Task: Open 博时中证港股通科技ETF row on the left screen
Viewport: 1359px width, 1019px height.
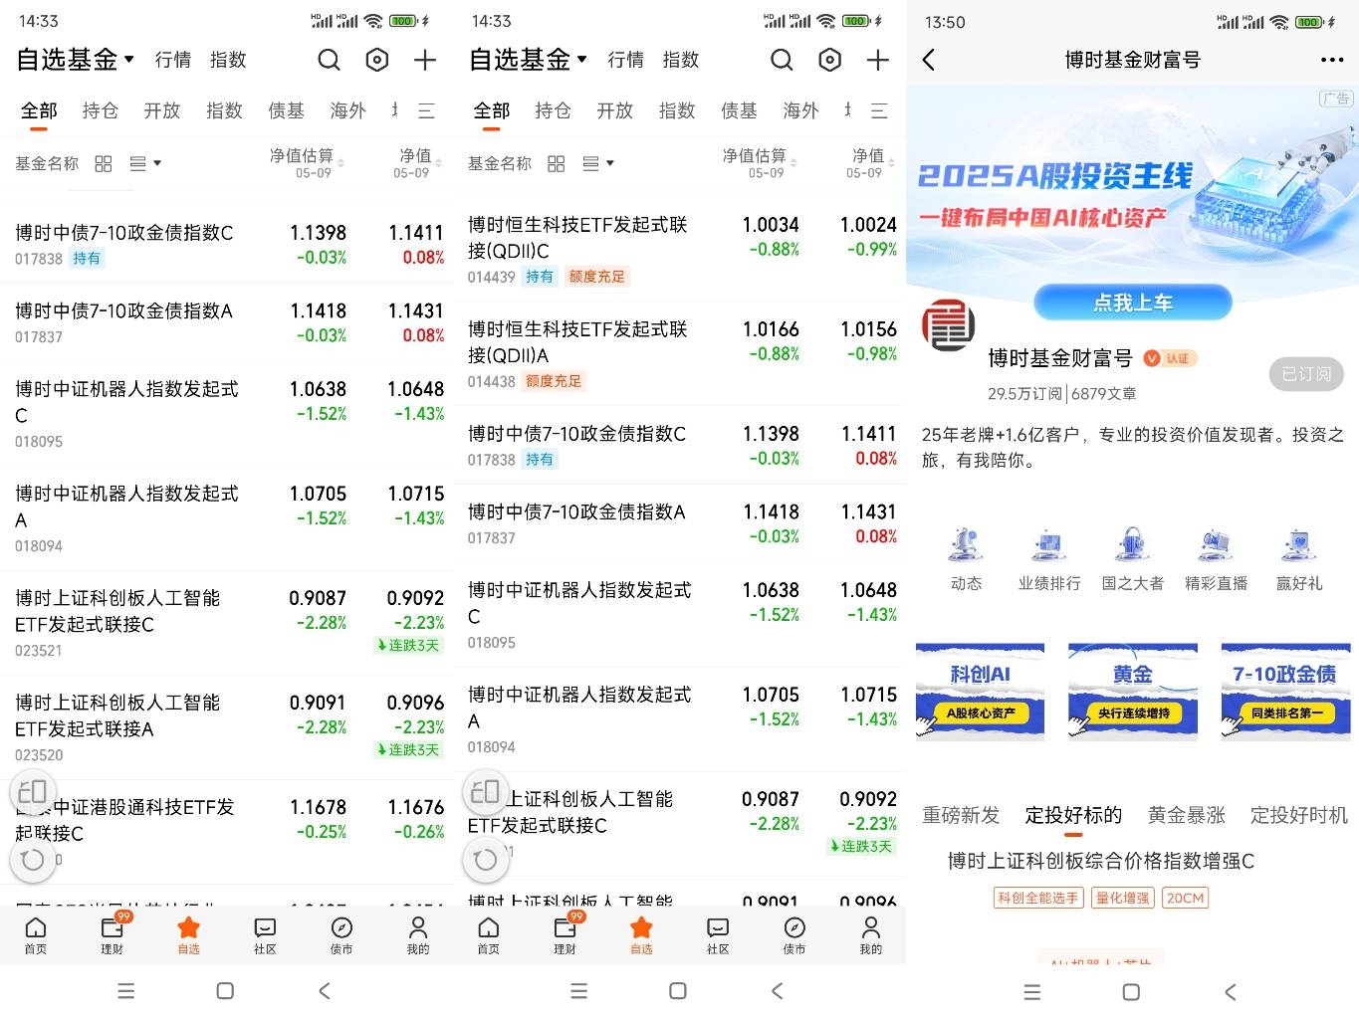Action: [227, 832]
